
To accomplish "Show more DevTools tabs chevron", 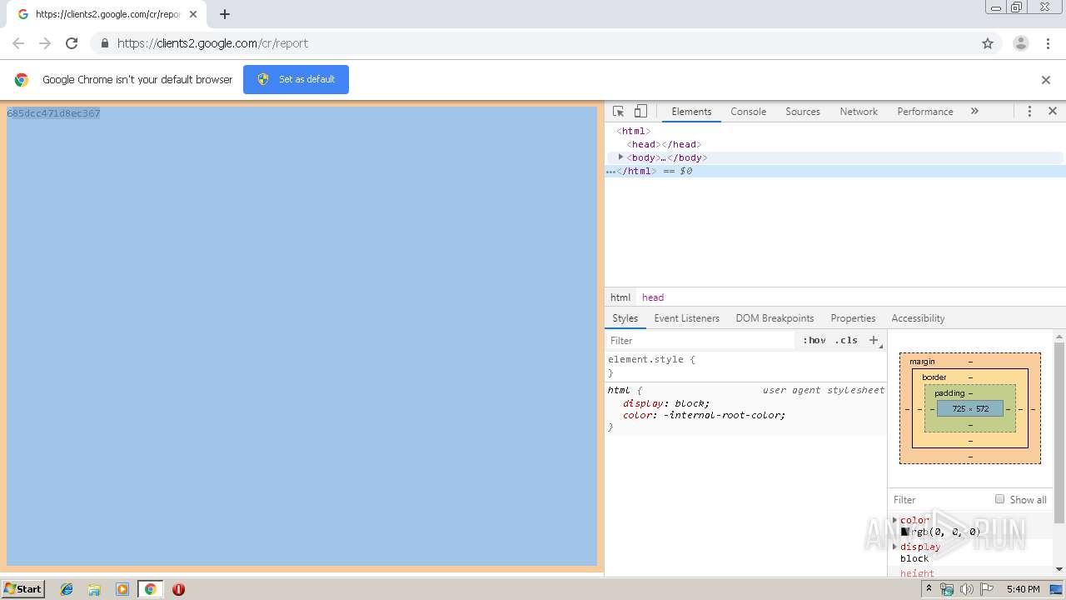I will (974, 111).
